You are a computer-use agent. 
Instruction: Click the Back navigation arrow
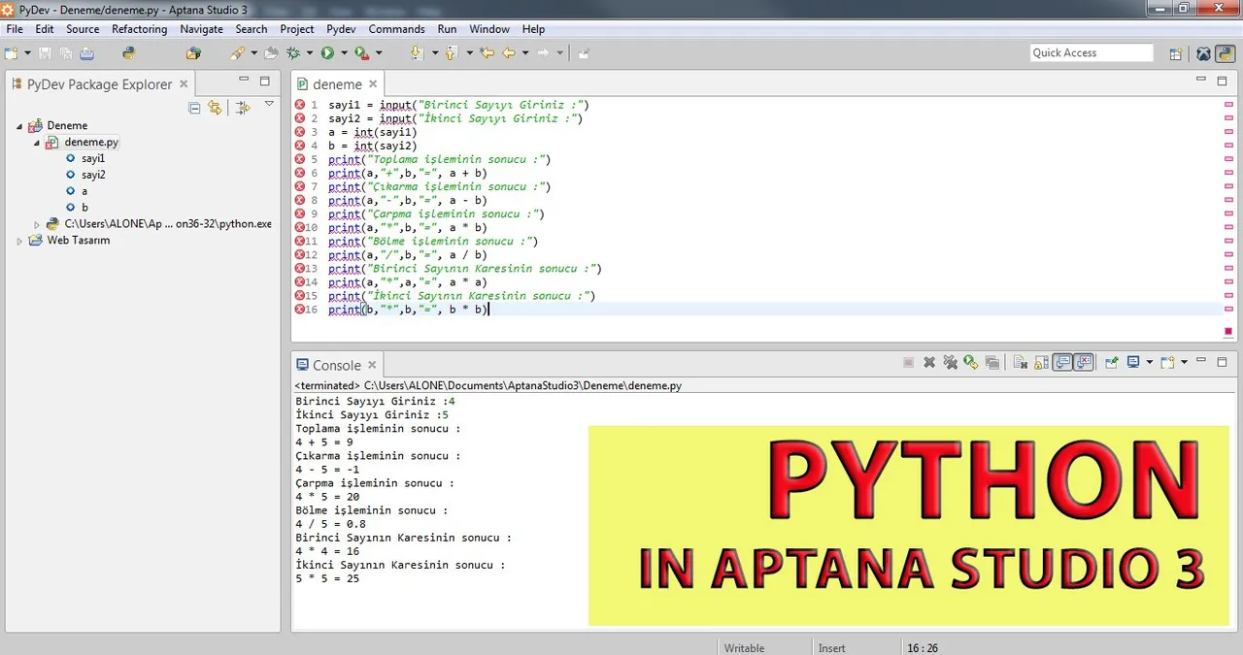(x=508, y=53)
